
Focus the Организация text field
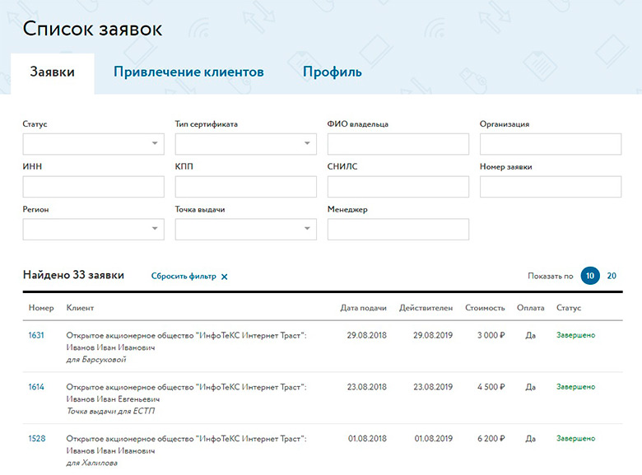click(550, 144)
